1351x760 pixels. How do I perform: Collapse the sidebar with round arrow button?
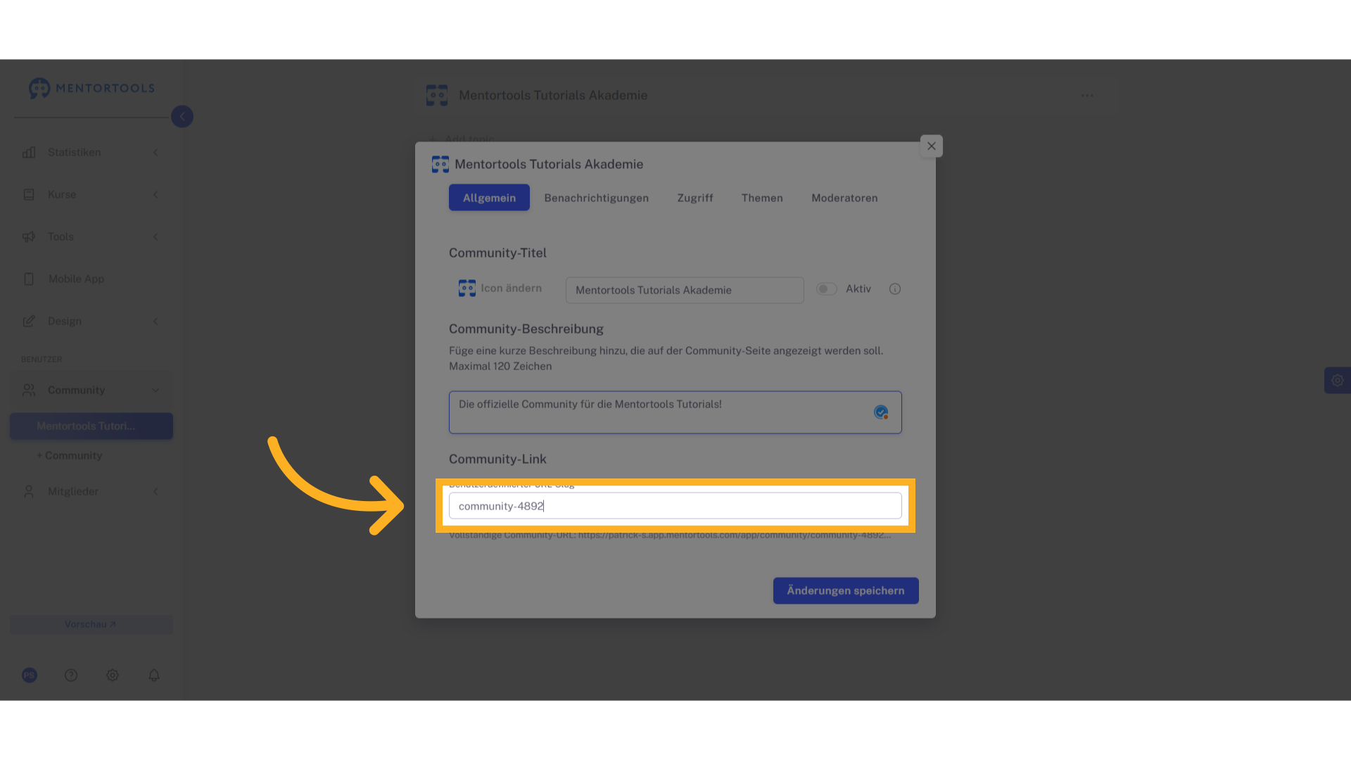tap(182, 117)
